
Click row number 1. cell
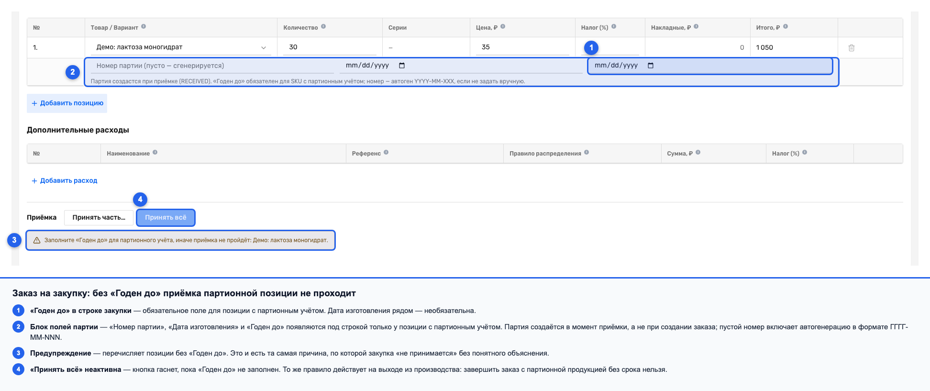pos(35,48)
